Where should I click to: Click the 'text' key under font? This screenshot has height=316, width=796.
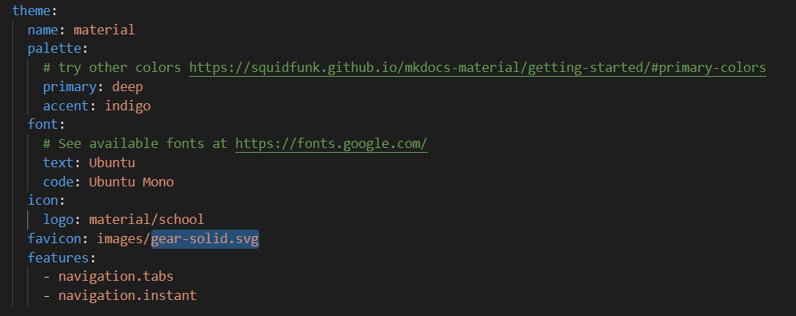click(58, 162)
